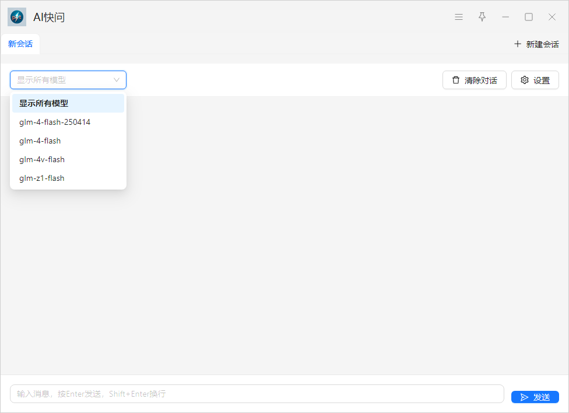Open the hamburger menu icon in title bar
Image resolution: width=569 pixels, height=413 pixels.
pos(459,17)
